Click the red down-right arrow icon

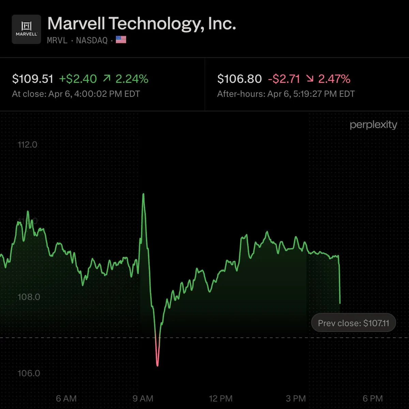[x=309, y=79]
